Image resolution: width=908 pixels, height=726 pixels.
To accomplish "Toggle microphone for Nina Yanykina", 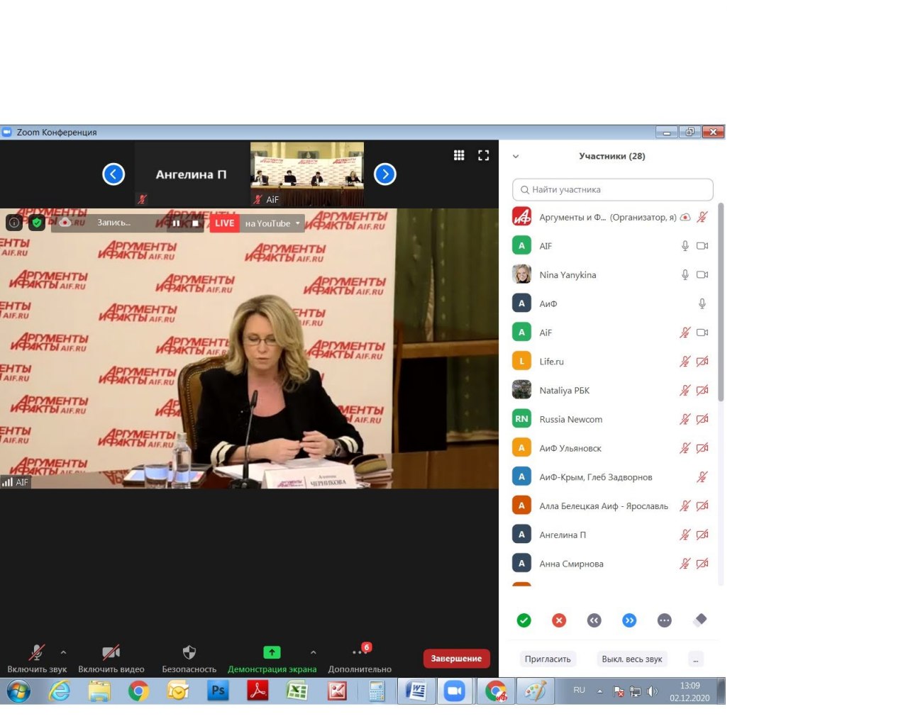I will tap(685, 275).
